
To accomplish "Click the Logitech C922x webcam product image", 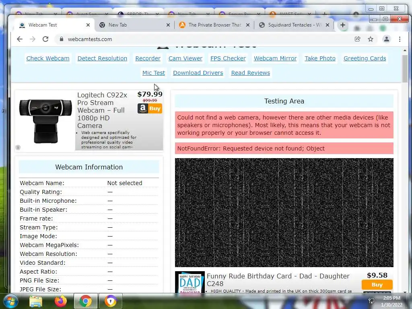I will tap(45, 120).
